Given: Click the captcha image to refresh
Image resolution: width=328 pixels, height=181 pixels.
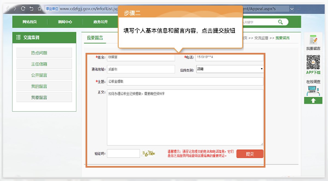Looking at the screenshot, I should pos(148,154).
